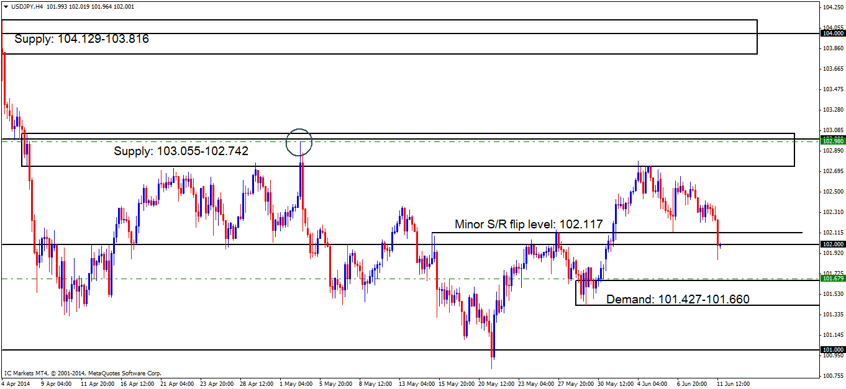
Task: Select the 'Supply: 104.129-103.816' label
Action: (x=82, y=38)
